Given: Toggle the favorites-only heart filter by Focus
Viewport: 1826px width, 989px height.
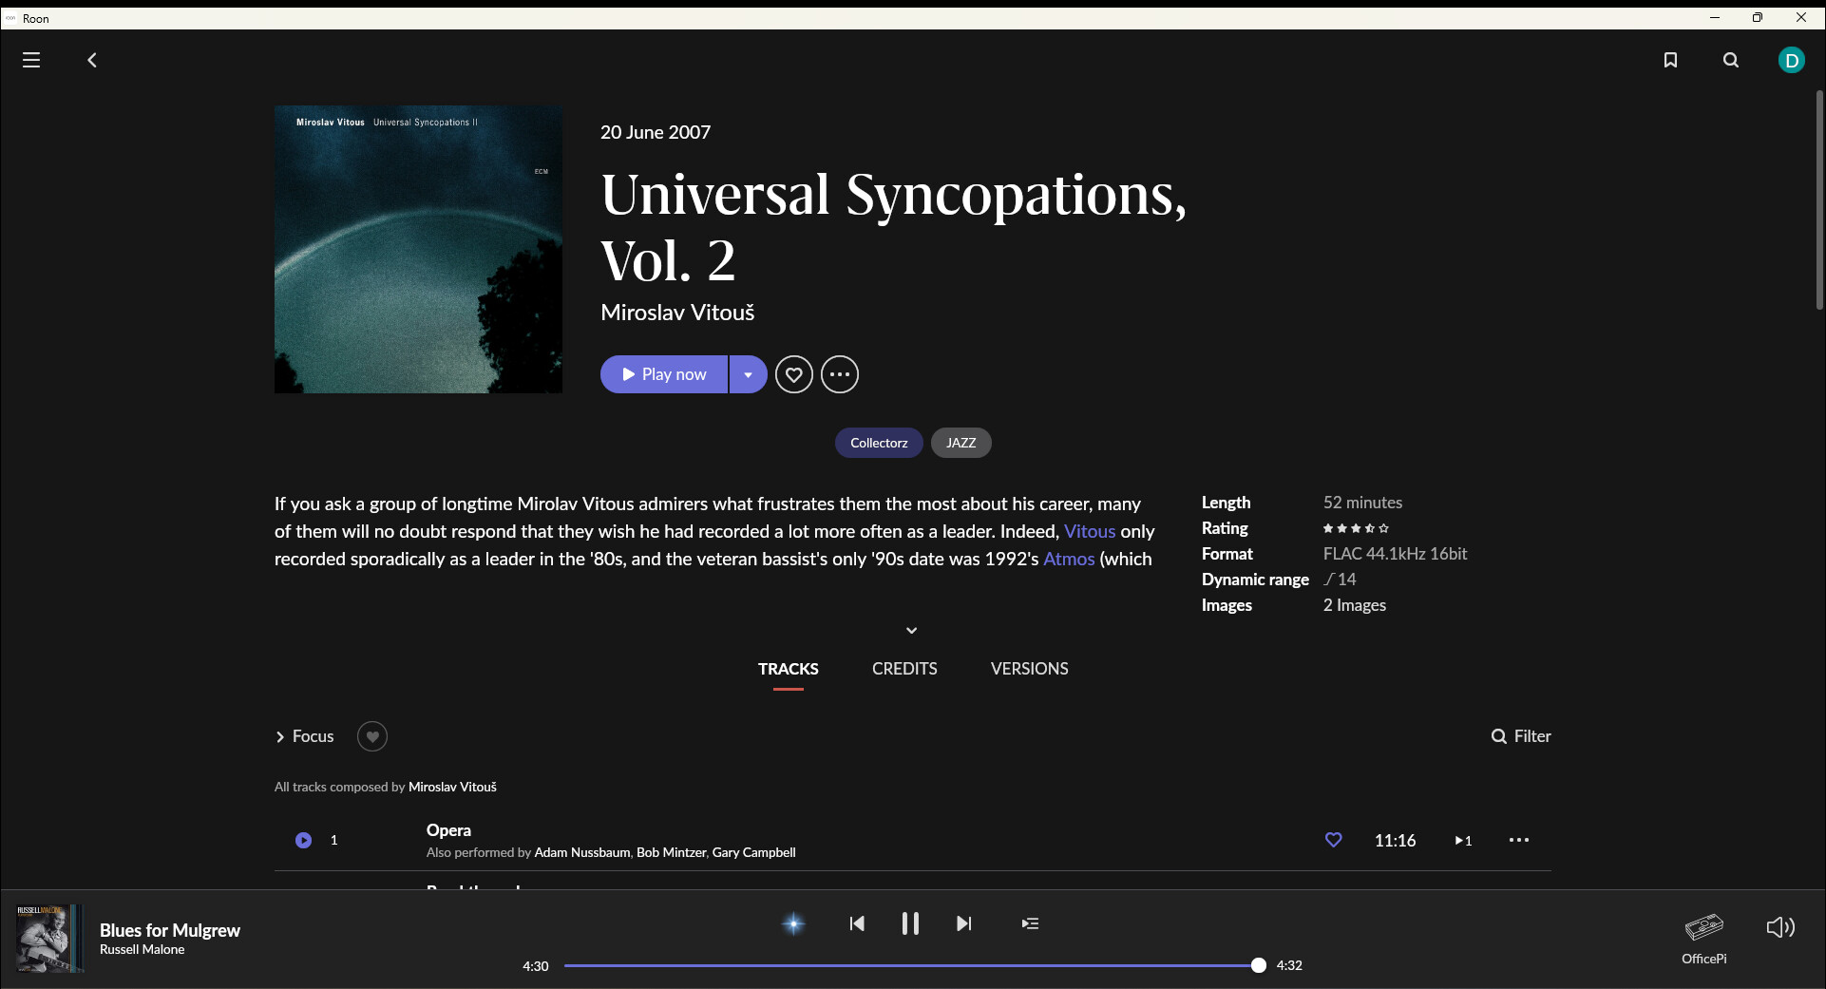Looking at the screenshot, I should coord(372,736).
